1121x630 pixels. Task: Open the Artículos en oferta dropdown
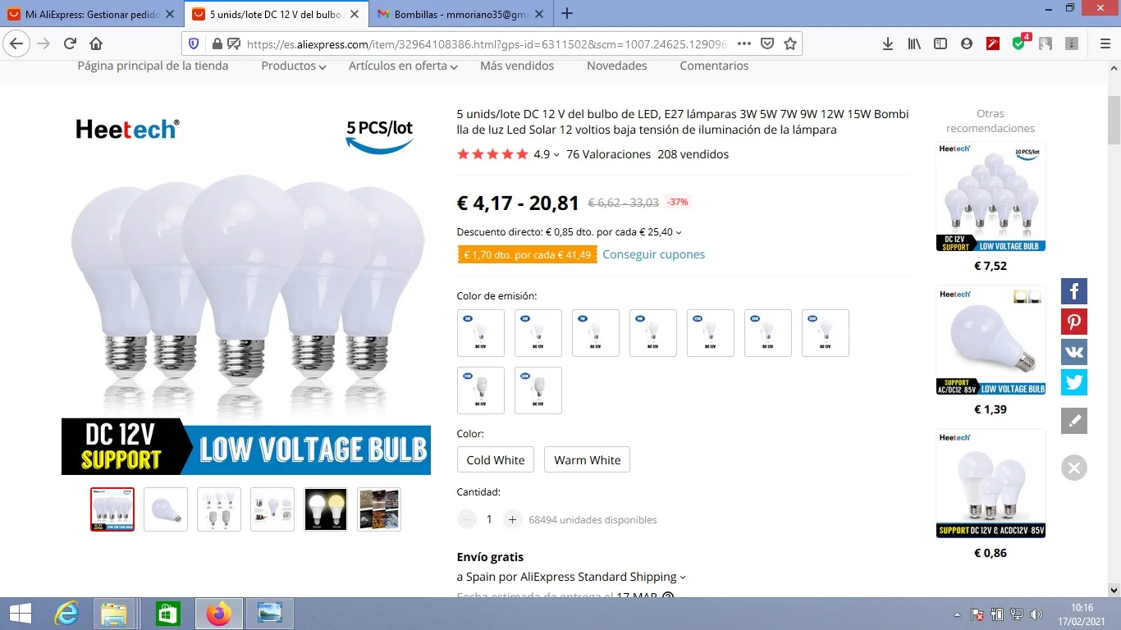[403, 66]
